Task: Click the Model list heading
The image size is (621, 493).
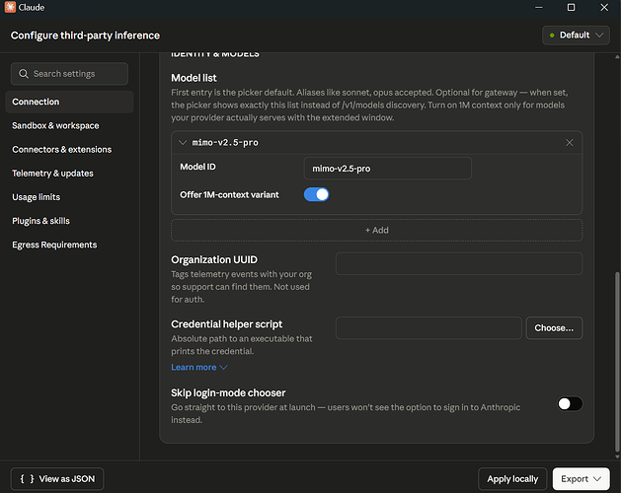Action: click(194, 78)
